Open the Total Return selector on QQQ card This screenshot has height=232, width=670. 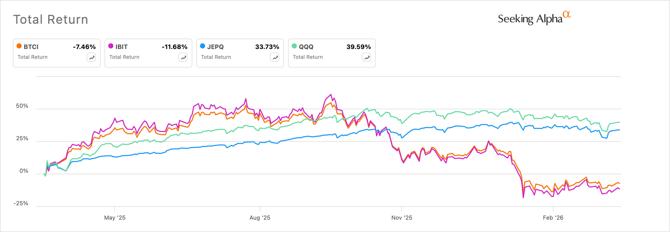pos(308,57)
